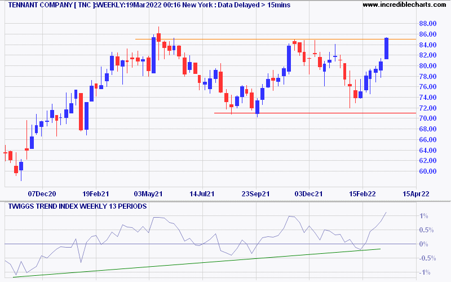Click the 88.00 price axis label
Image resolution: width=451 pixels, height=282 pixels.
tap(427, 24)
